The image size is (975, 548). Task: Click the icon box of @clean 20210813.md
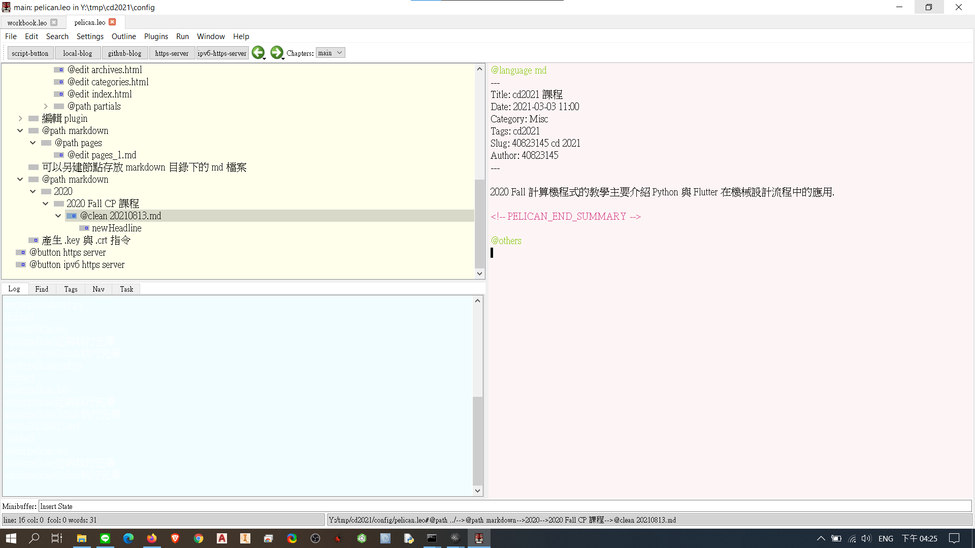tap(72, 216)
